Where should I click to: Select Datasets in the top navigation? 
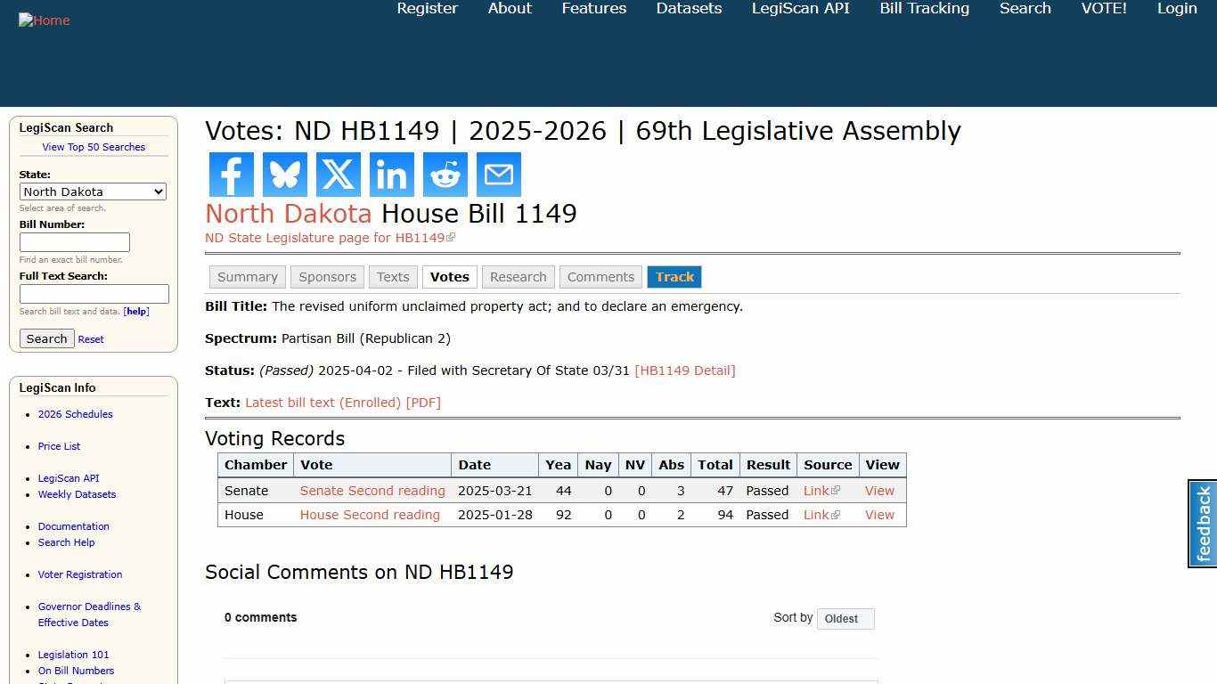point(689,9)
